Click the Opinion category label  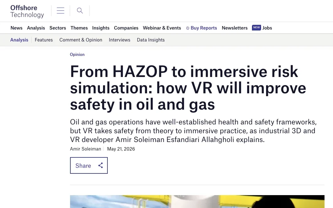point(77,54)
